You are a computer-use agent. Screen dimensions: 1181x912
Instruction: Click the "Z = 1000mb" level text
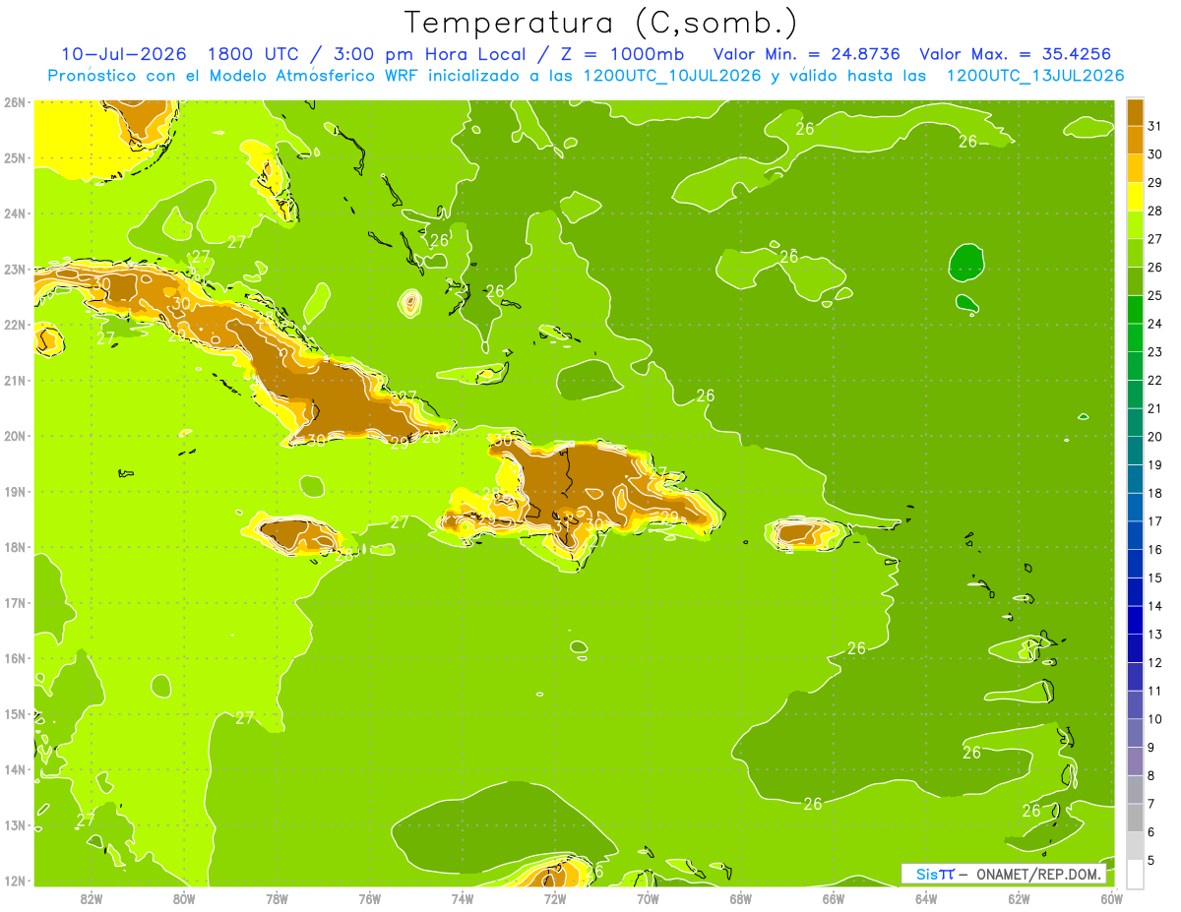[623, 54]
